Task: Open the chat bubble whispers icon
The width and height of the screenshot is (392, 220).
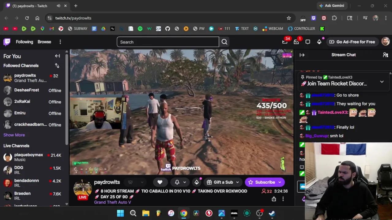Action: click(x=308, y=42)
